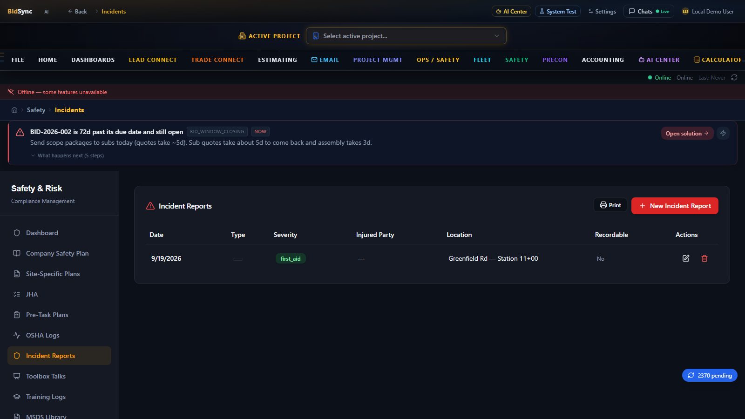Open Chats in the top bar
The image size is (745, 419).
click(x=649, y=12)
